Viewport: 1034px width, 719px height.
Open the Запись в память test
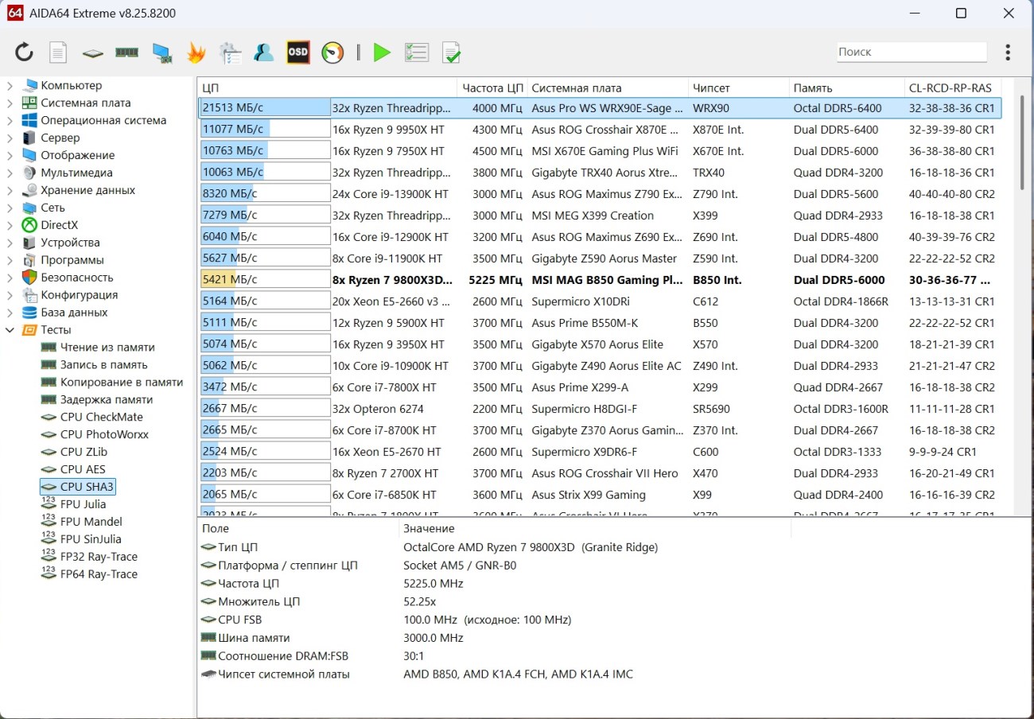click(x=103, y=365)
